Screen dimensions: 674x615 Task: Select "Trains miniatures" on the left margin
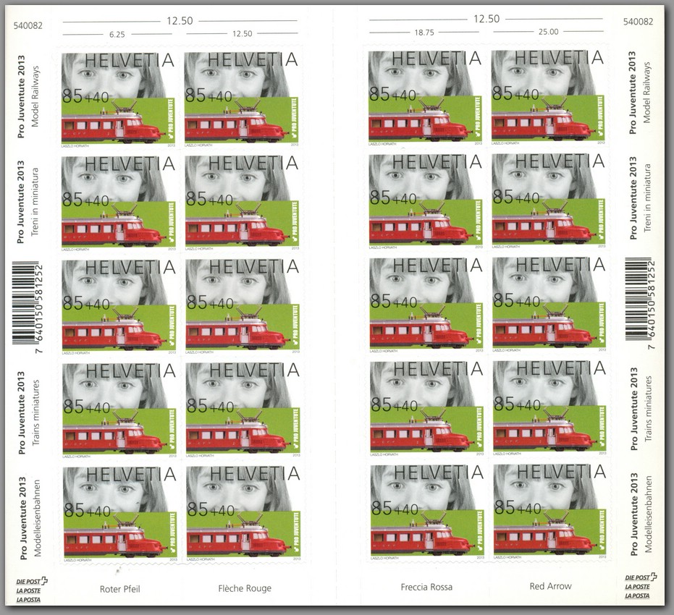point(35,412)
